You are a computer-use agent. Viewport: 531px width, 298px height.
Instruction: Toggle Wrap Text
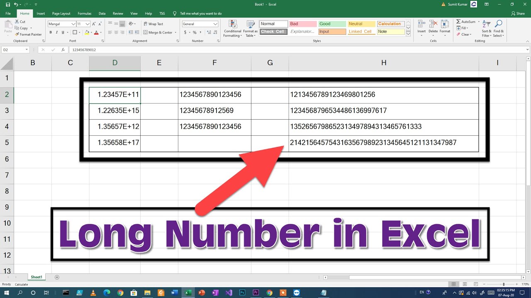(x=153, y=24)
